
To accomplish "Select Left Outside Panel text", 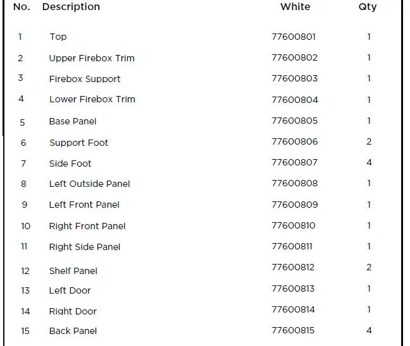I will (x=90, y=184).
